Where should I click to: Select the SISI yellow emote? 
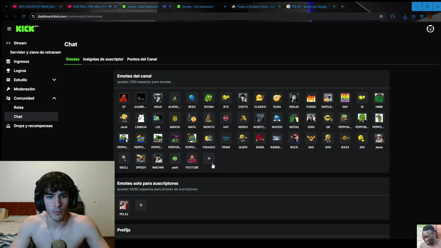tap(362, 138)
